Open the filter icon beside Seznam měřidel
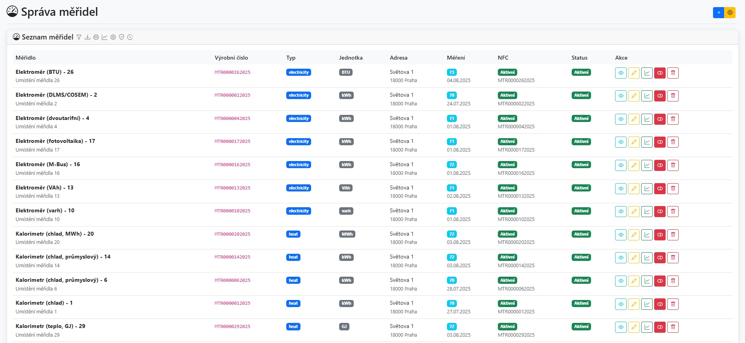 [79, 37]
